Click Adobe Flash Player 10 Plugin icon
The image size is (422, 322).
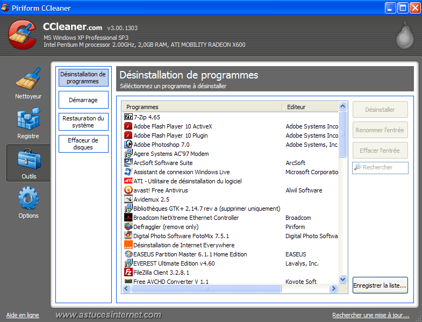click(128, 135)
